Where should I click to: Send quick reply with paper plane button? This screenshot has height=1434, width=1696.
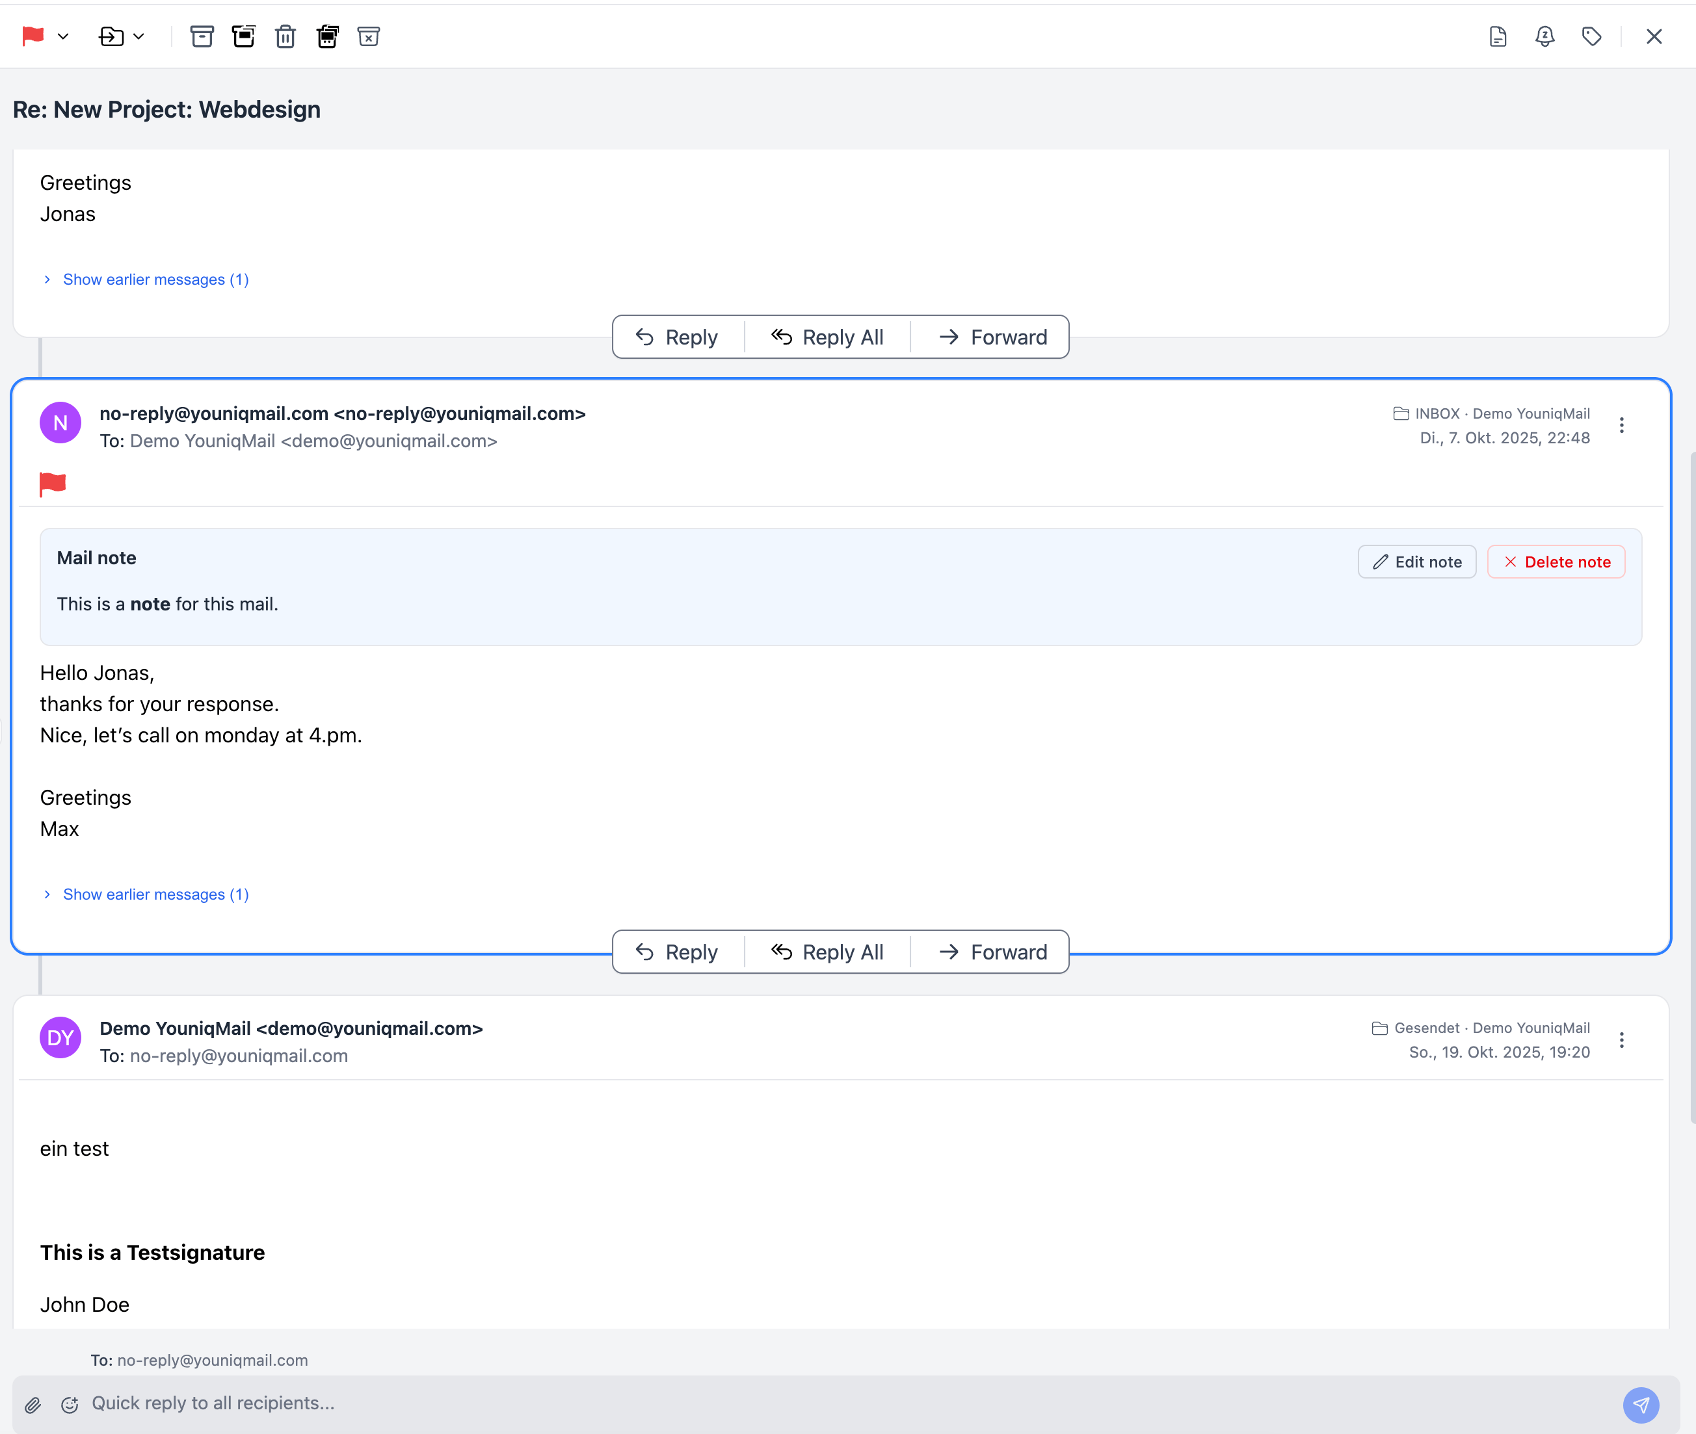(1641, 1405)
